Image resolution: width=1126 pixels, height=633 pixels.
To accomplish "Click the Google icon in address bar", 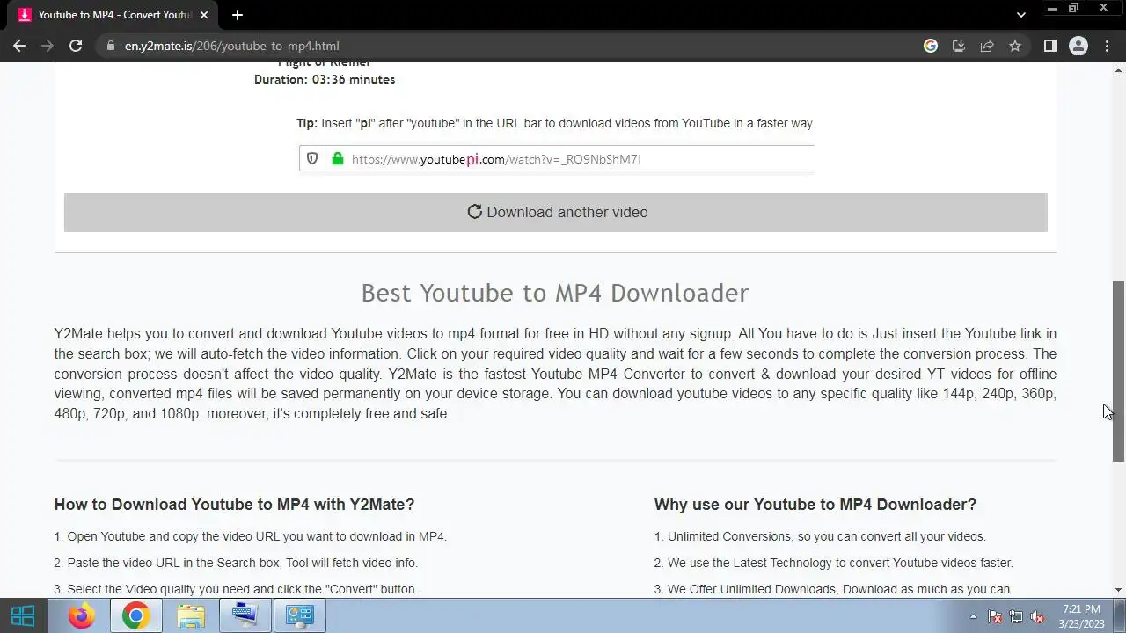I will [x=931, y=46].
